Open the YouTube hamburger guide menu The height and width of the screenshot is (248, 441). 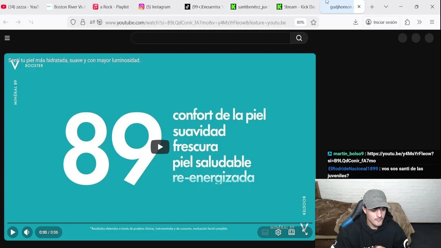[x=7, y=38]
